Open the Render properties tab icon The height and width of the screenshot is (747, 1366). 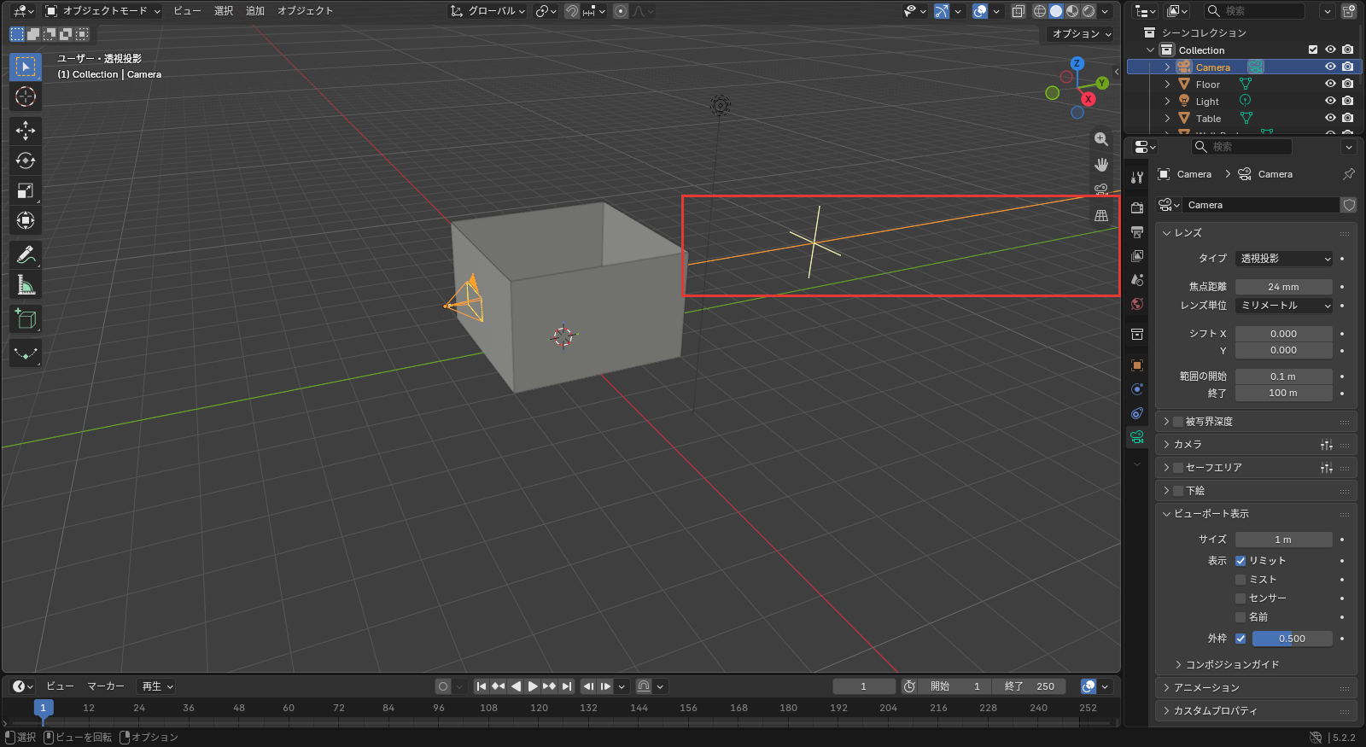click(1137, 208)
